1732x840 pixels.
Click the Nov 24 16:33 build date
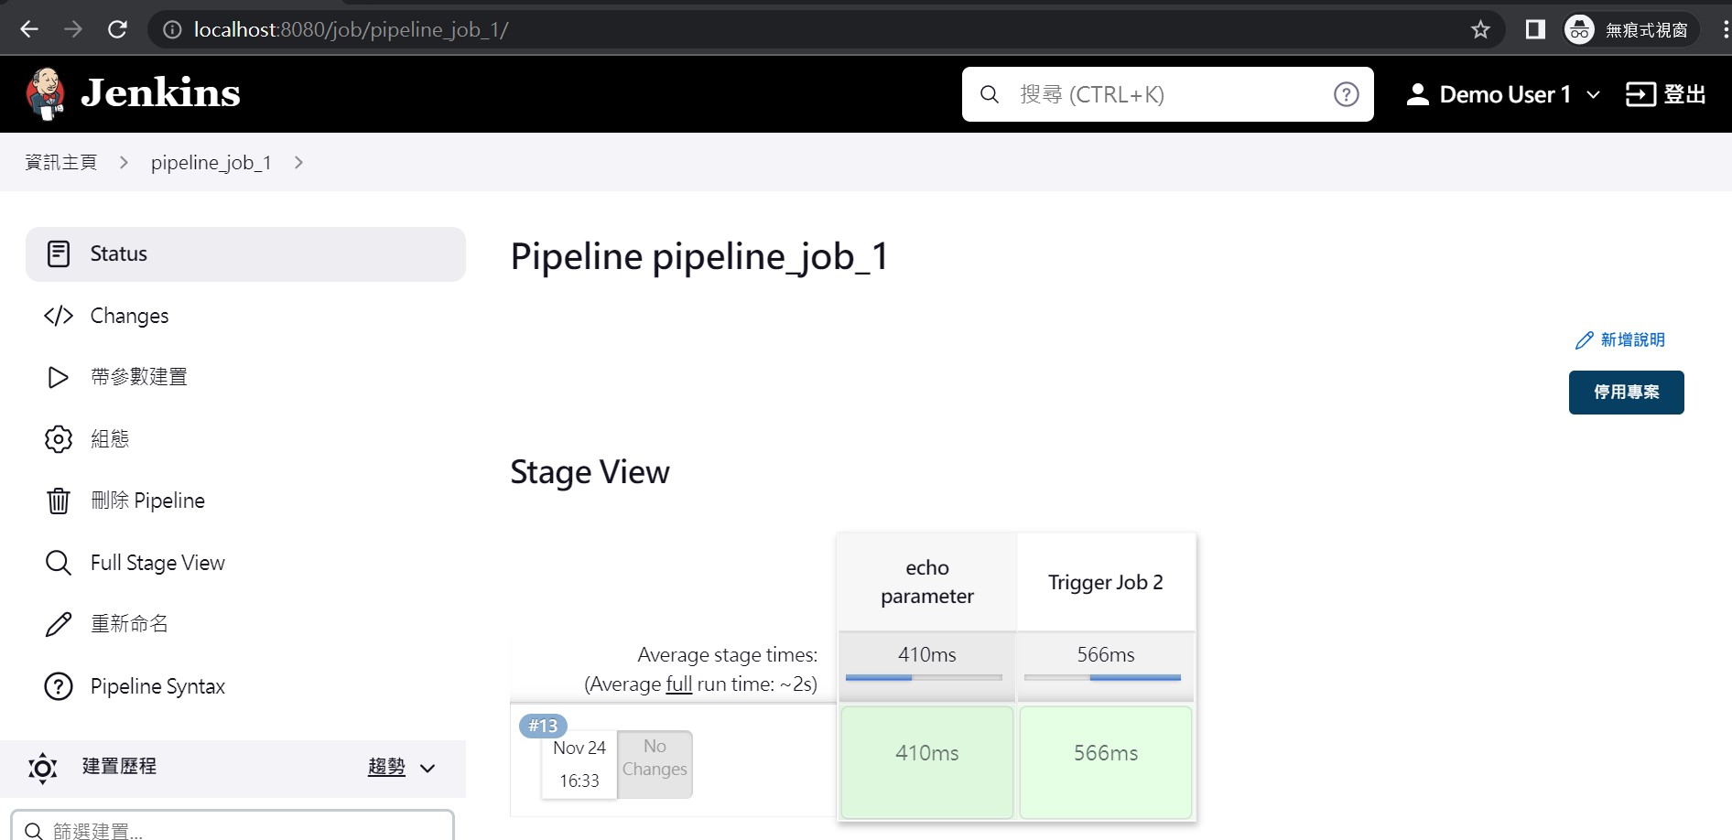(x=579, y=764)
